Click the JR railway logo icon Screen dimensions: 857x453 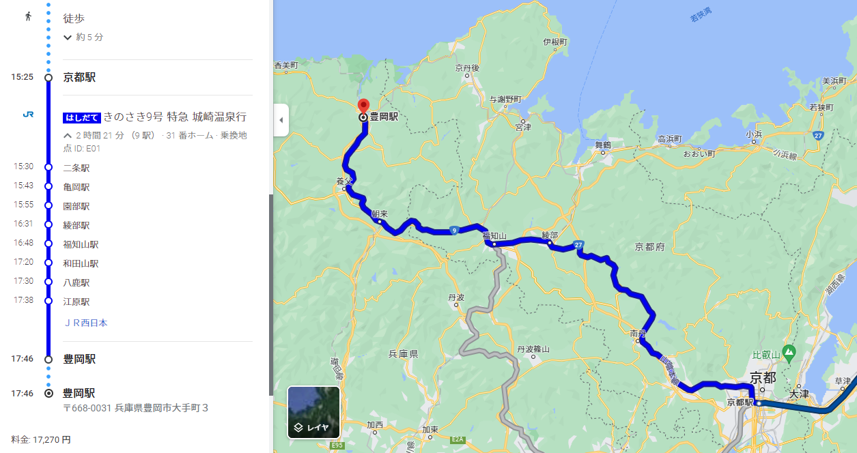point(28,115)
